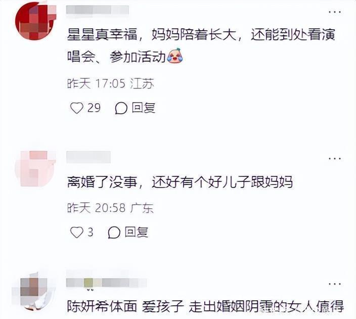Click the avatar of the third commenter
Screen dimensions: 356x319
[x=33, y=291]
